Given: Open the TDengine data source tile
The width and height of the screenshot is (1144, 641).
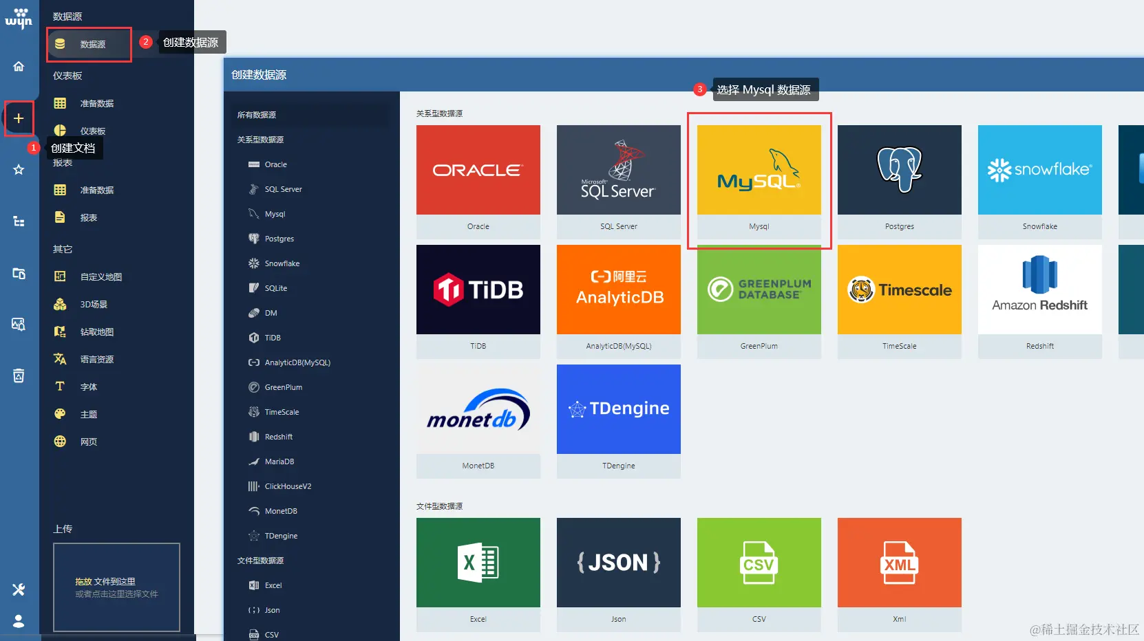Looking at the screenshot, I should (x=619, y=421).
